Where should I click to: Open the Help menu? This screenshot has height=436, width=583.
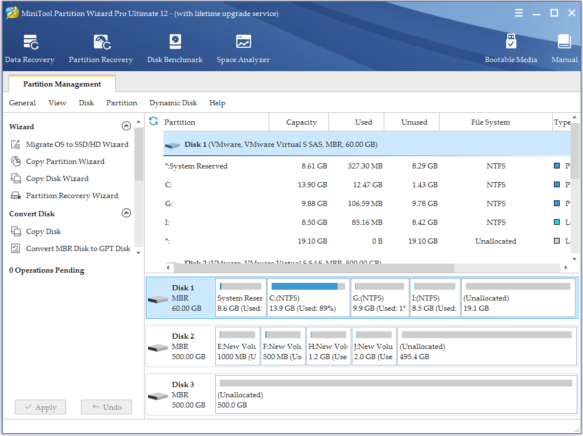click(217, 103)
